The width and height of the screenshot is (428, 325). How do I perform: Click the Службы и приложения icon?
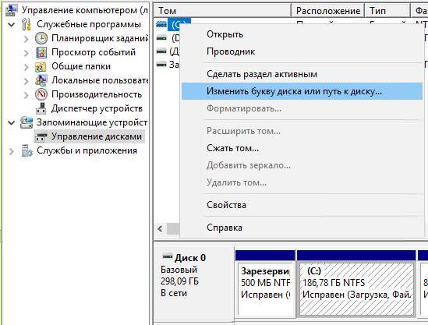tap(27, 150)
